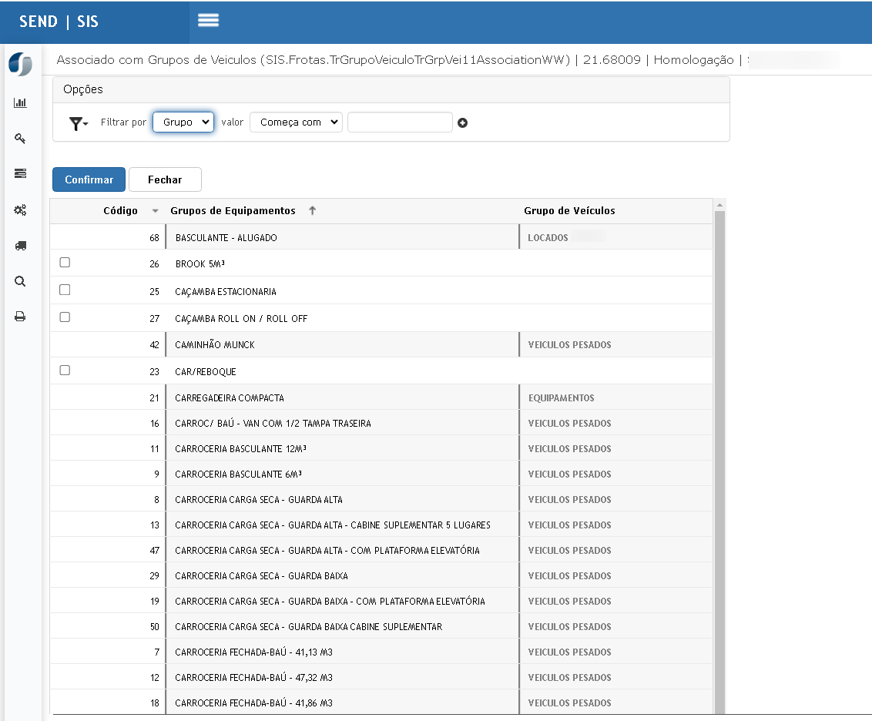
Task: Click the page title Associado com Grupos de Veiculos
Action: [156, 59]
